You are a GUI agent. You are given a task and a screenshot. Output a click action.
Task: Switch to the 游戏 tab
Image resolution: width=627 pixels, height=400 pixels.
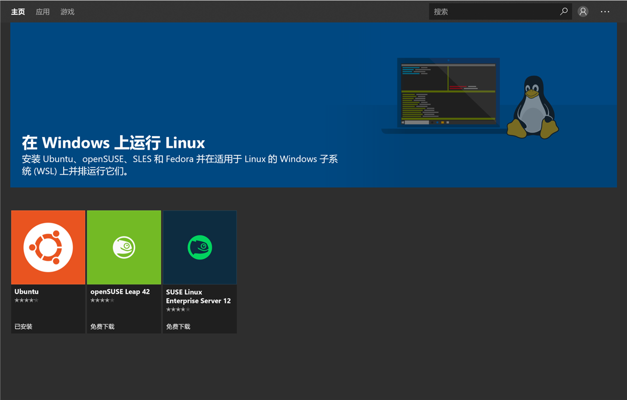[x=67, y=12]
